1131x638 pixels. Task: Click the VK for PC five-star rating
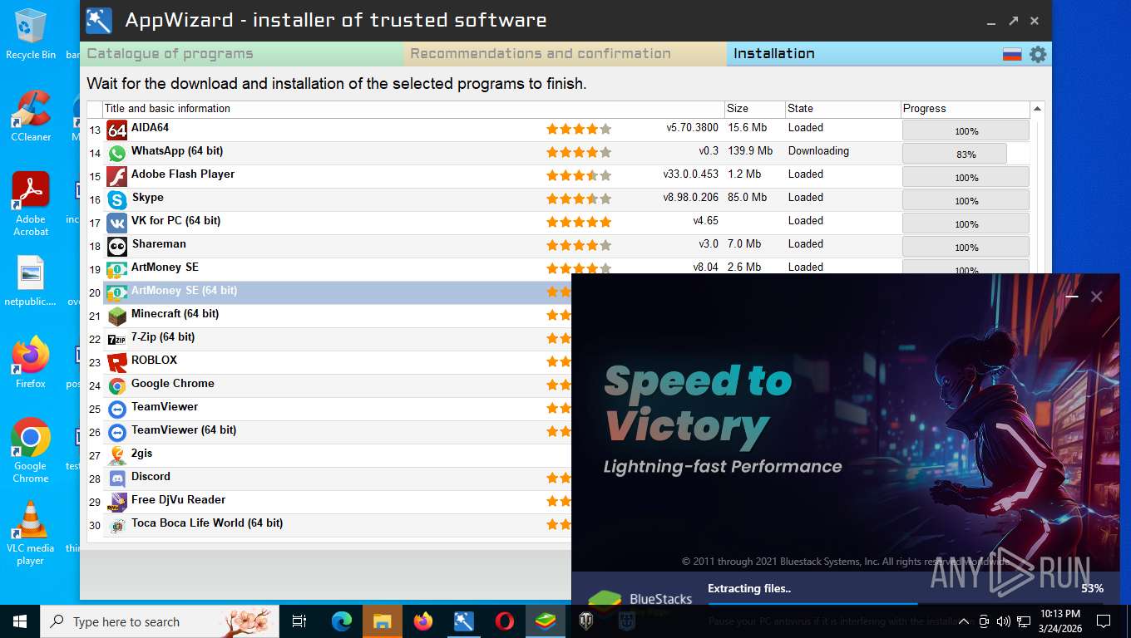[x=579, y=222]
